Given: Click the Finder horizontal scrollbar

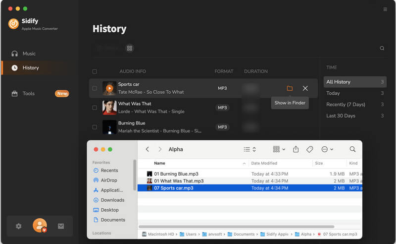Looking at the screenshot, I should [237, 227].
